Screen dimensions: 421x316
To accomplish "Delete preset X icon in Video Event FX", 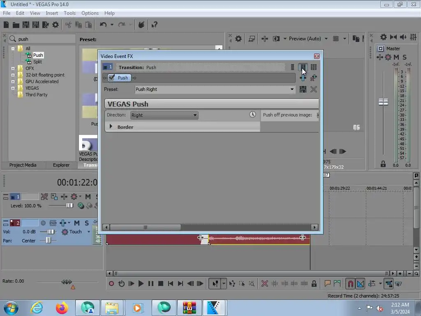I will (314, 89).
